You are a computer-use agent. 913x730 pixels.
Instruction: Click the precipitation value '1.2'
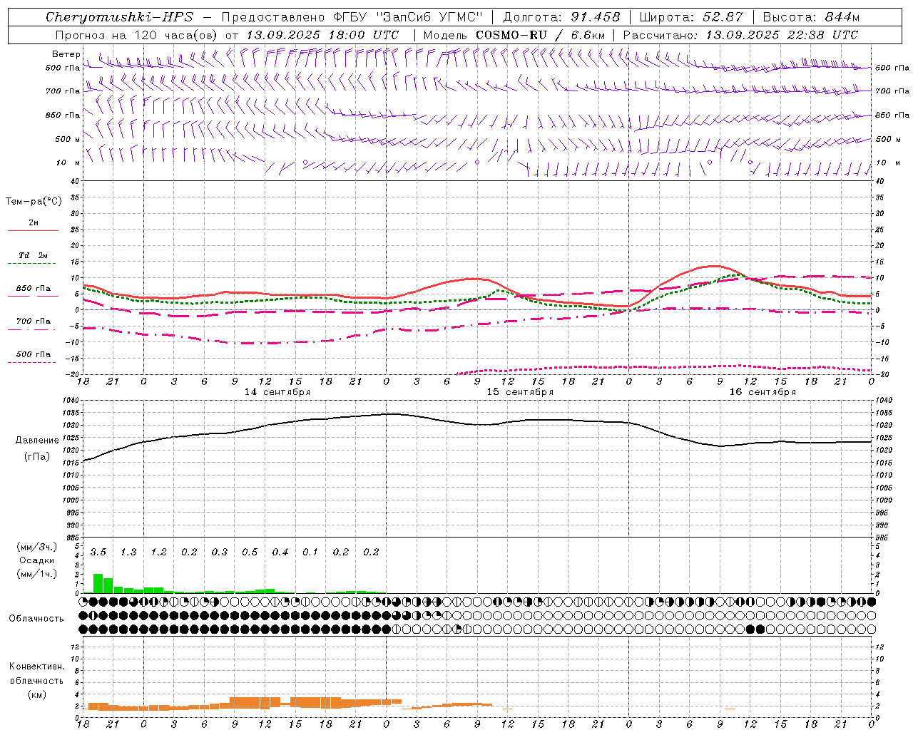[x=158, y=552]
